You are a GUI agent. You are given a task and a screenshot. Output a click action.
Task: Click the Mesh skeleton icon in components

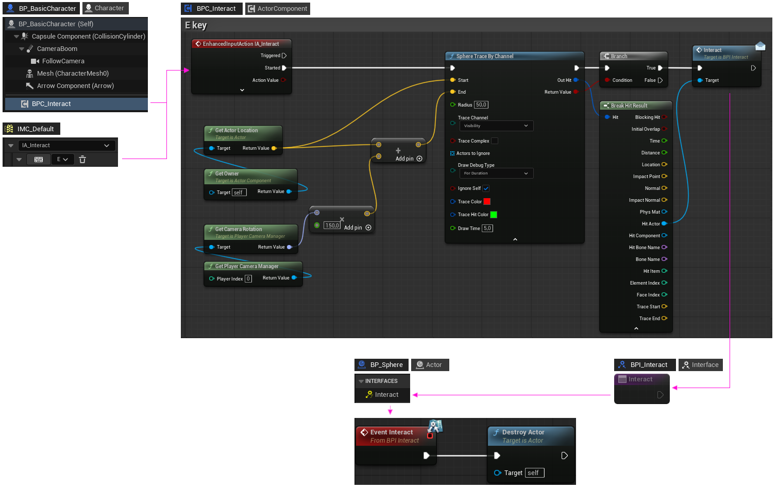point(30,74)
